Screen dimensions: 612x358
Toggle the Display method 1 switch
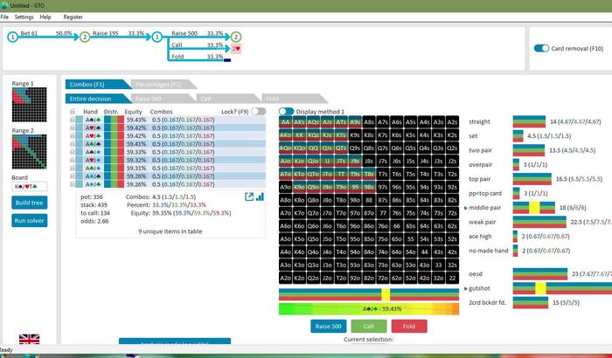[286, 112]
